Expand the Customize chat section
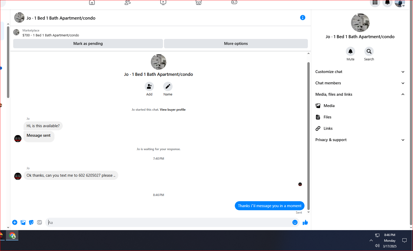This screenshot has height=251, width=413. (x=360, y=72)
